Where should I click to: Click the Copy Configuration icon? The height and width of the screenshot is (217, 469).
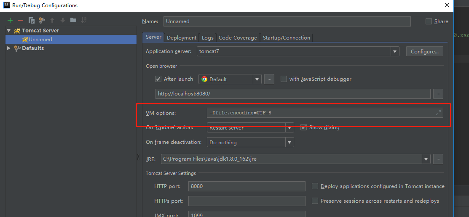[31, 20]
